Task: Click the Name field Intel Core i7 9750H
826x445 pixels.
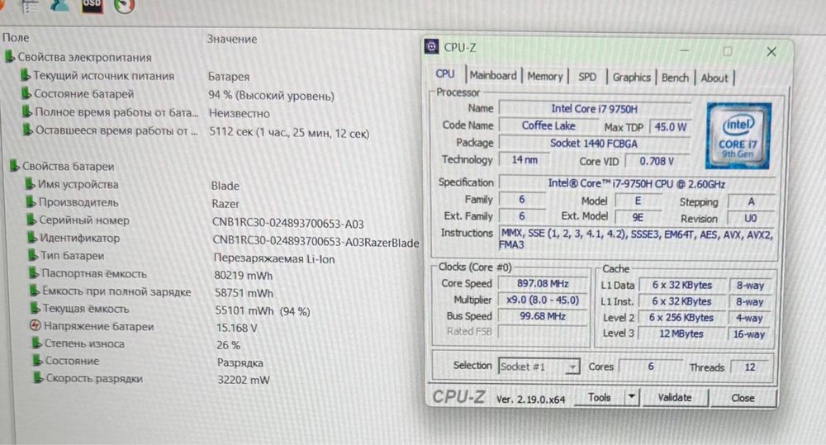Action: (594, 108)
